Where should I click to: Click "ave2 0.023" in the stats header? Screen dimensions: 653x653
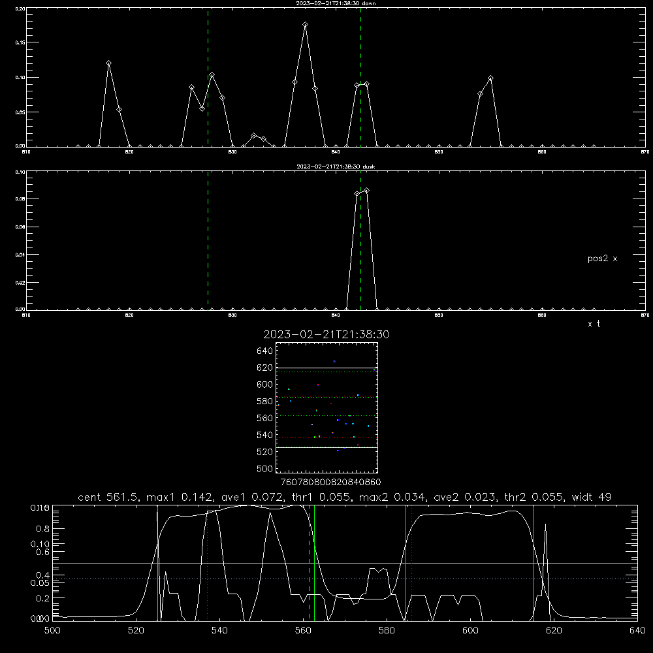[465, 497]
